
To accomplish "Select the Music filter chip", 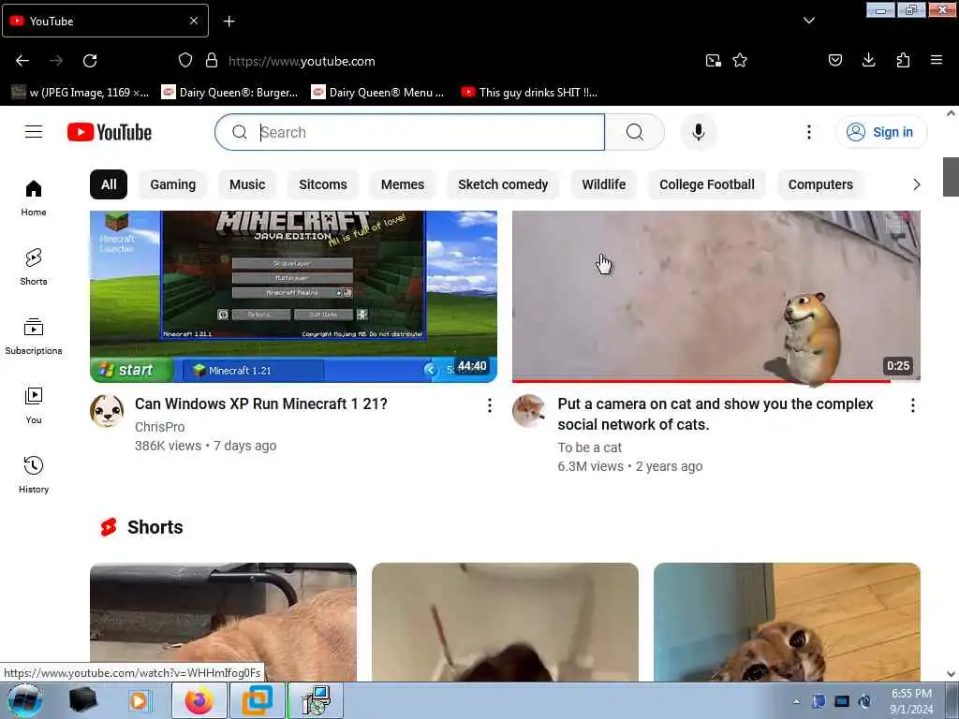I will point(247,184).
